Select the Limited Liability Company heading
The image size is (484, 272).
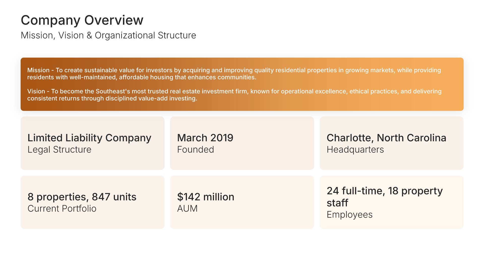tap(89, 138)
